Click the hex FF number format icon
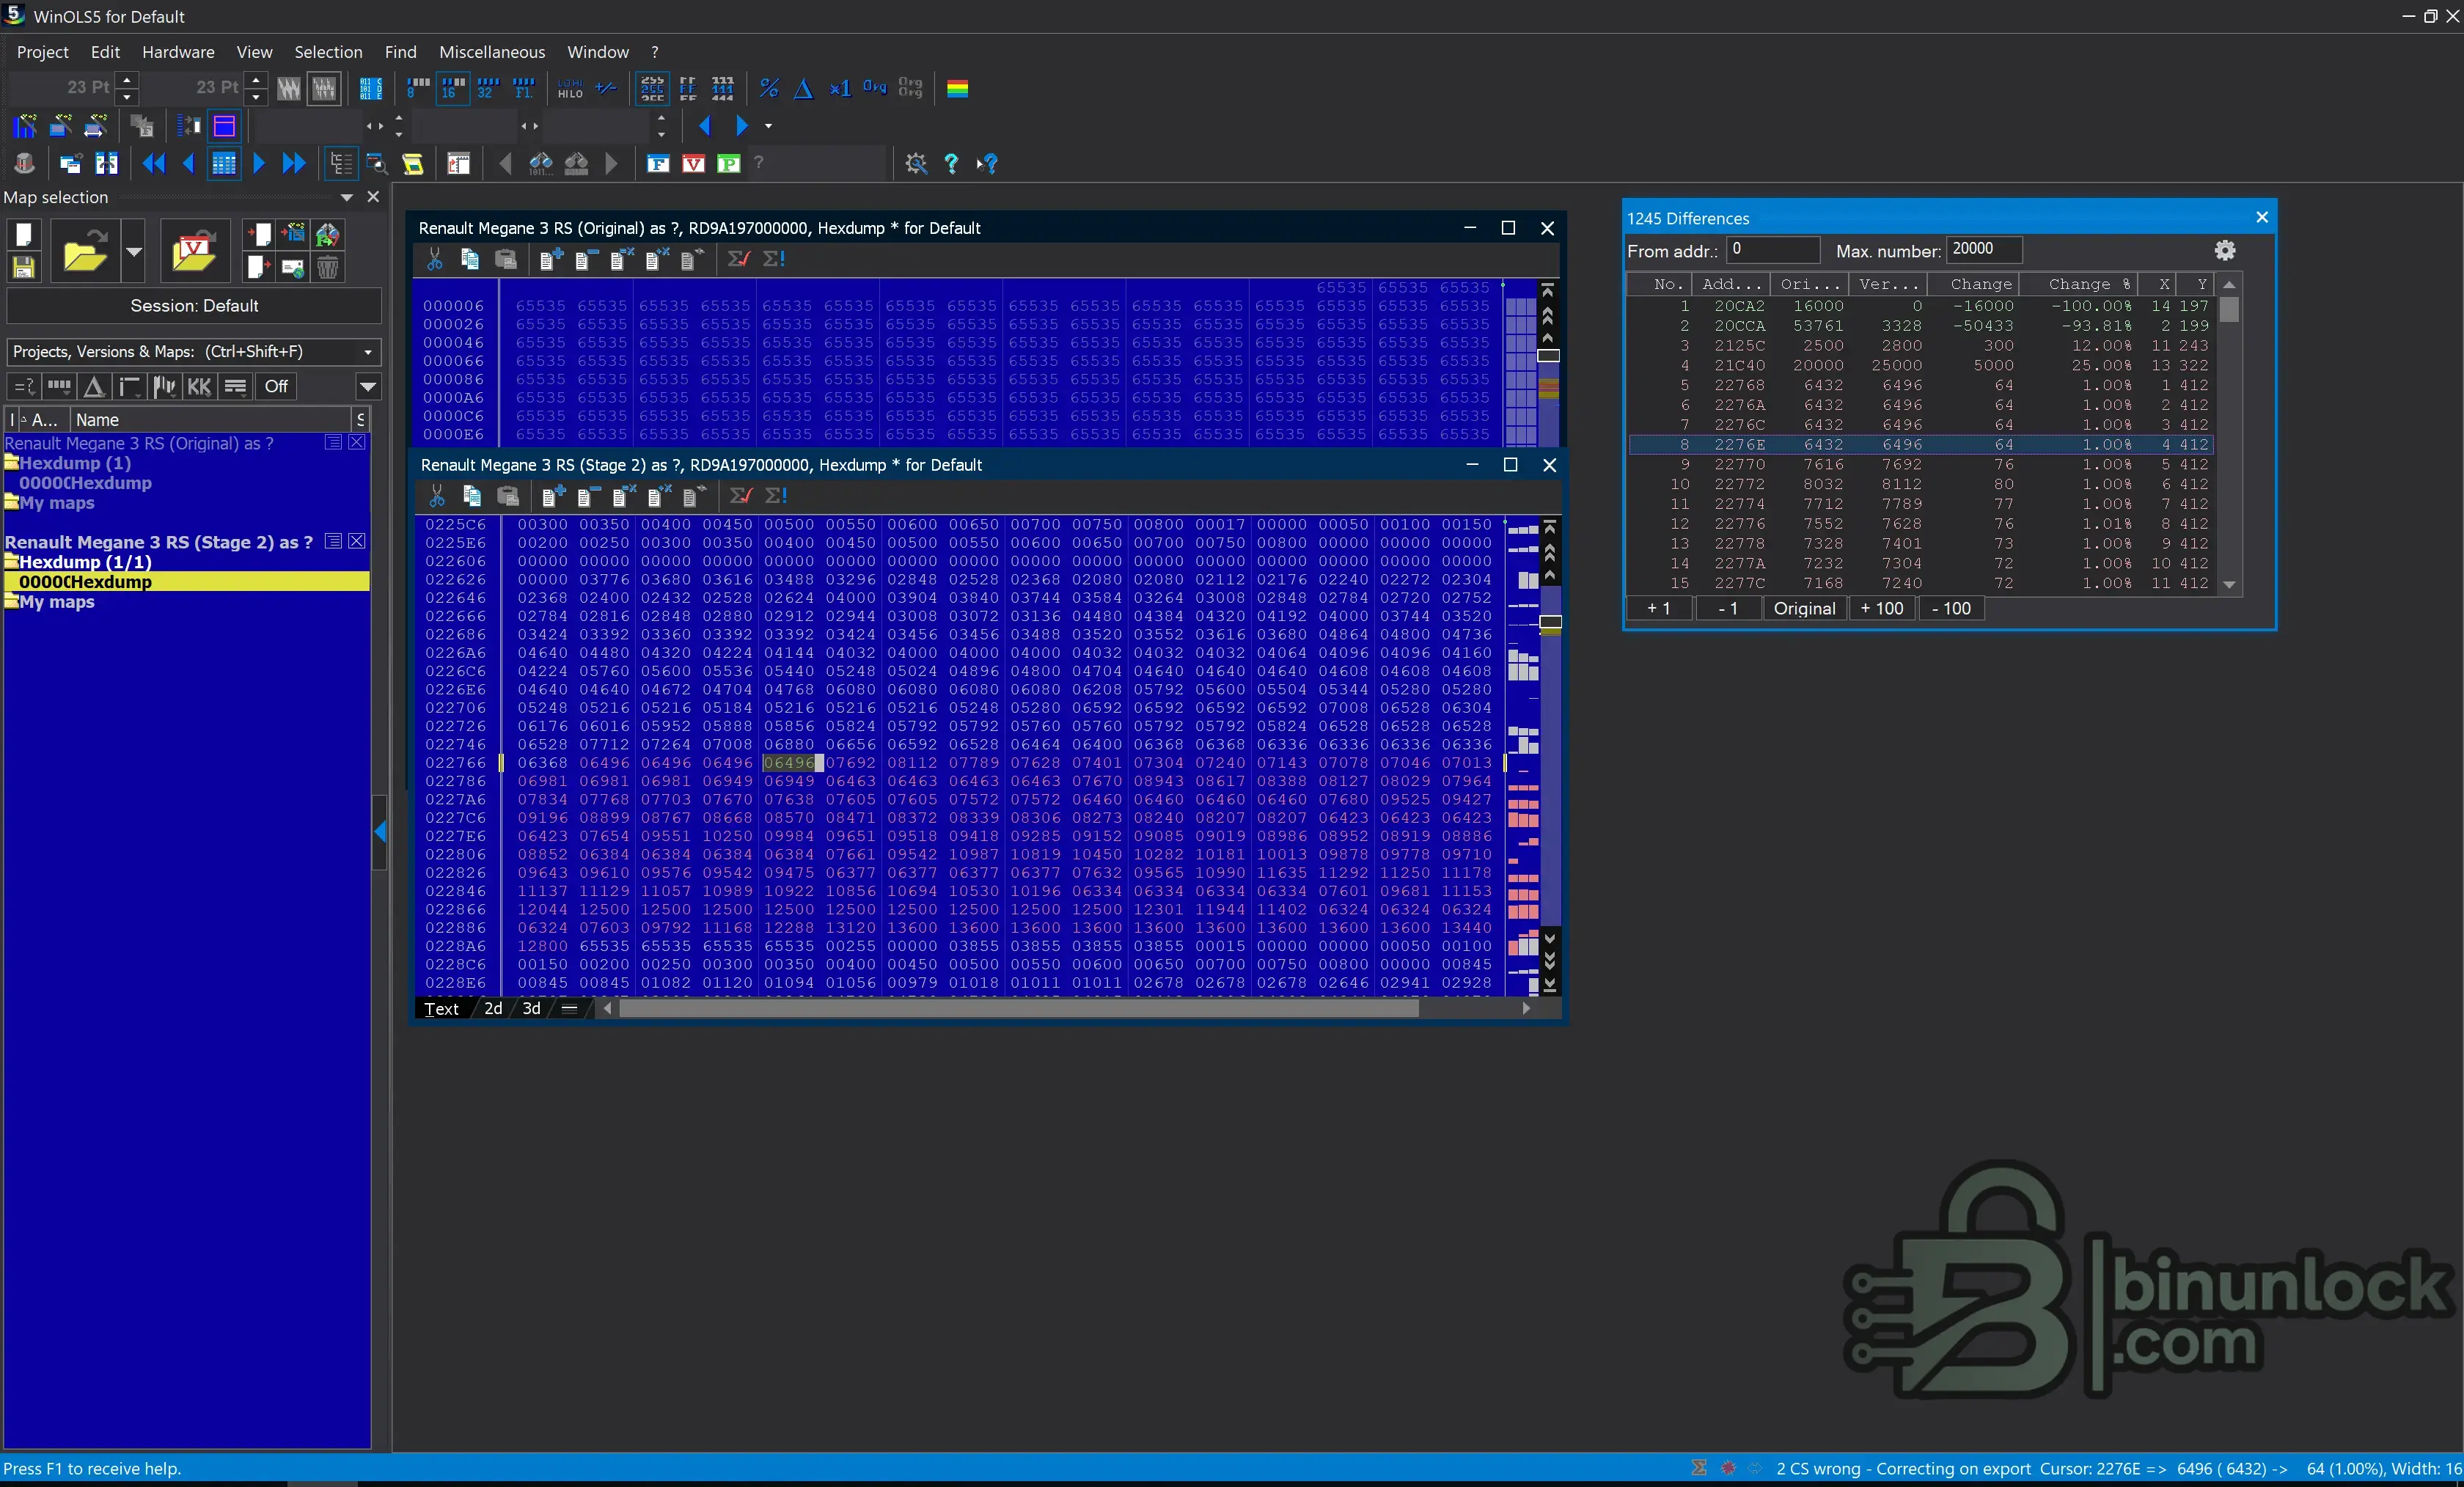The image size is (2464, 1487). pos(688,88)
